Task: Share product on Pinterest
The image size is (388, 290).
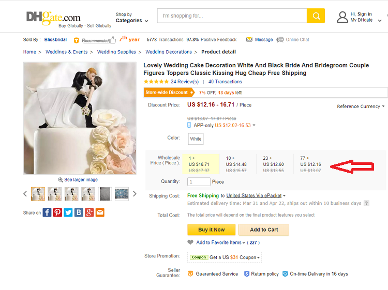Action: point(57,212)
